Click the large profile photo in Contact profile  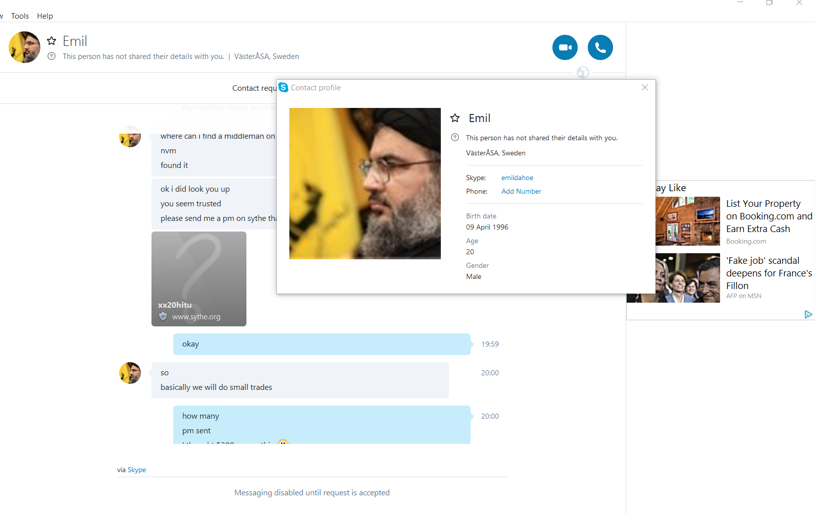click(365, 184)
